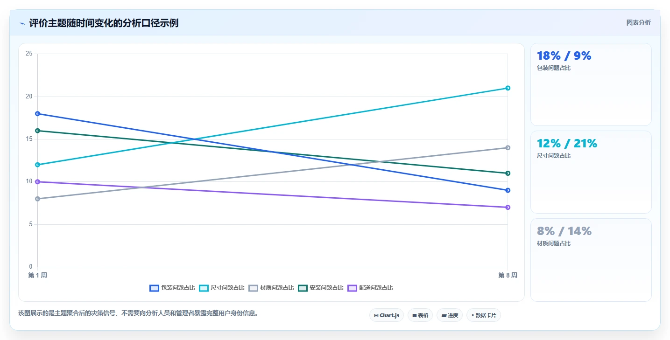Click the 数据卡片 pill tag

tap(484, 315)
